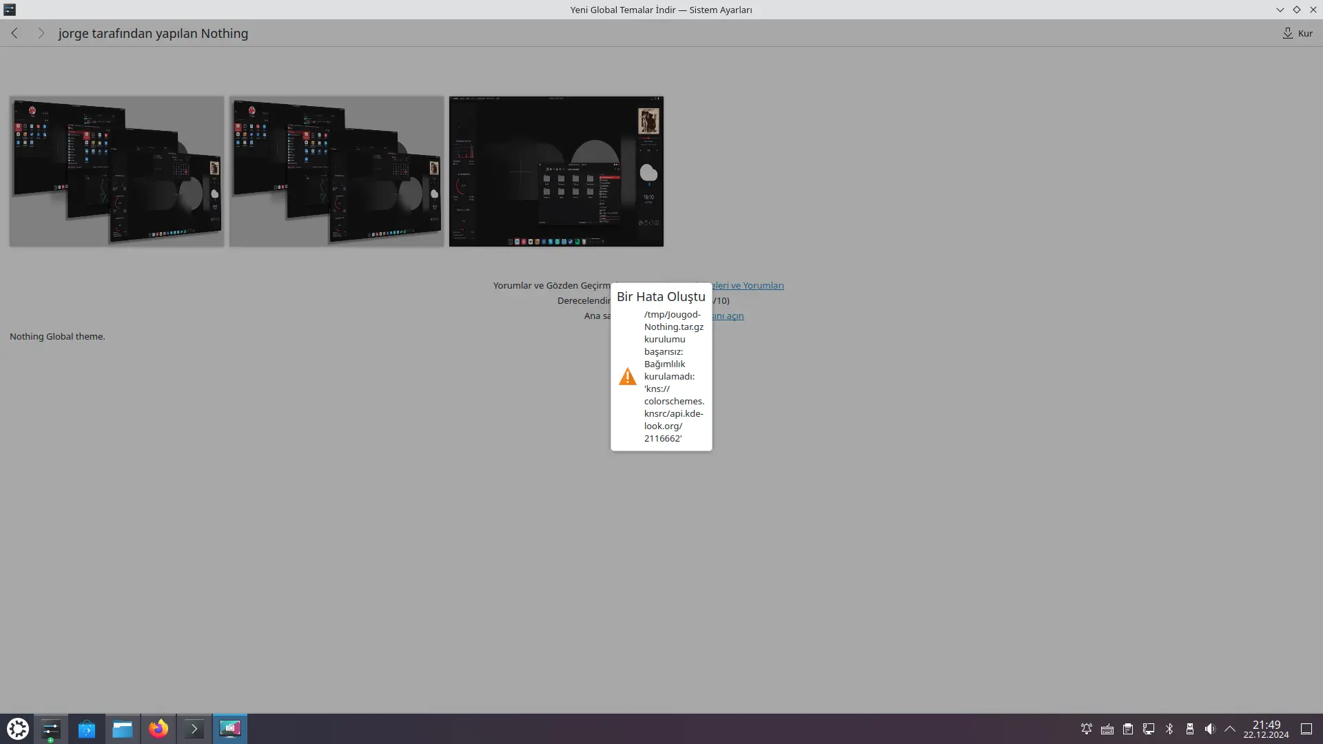The image size is (1323, 744).
Task: Open keyboard layout indicator in system tray
Action: coord(1107,729)
